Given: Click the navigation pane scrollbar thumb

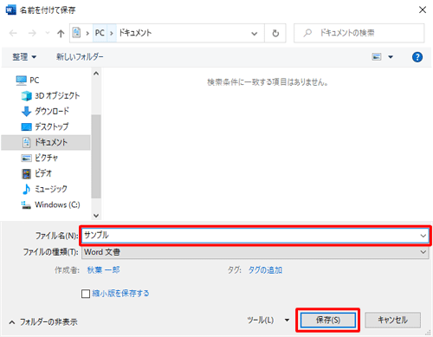Looking at the screenshot, I should coord(96,156).
